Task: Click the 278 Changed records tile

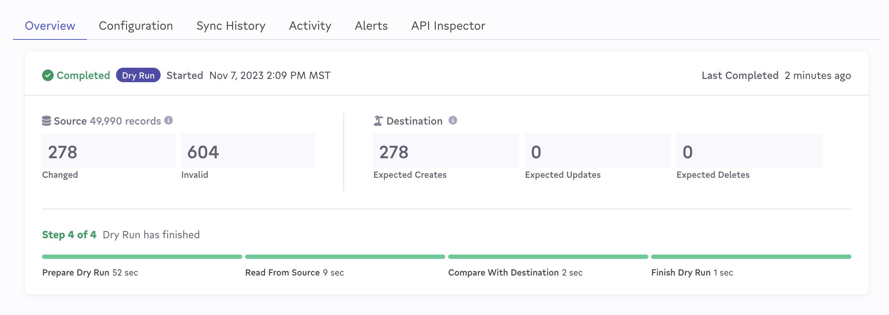Action: tap(108, 151)
